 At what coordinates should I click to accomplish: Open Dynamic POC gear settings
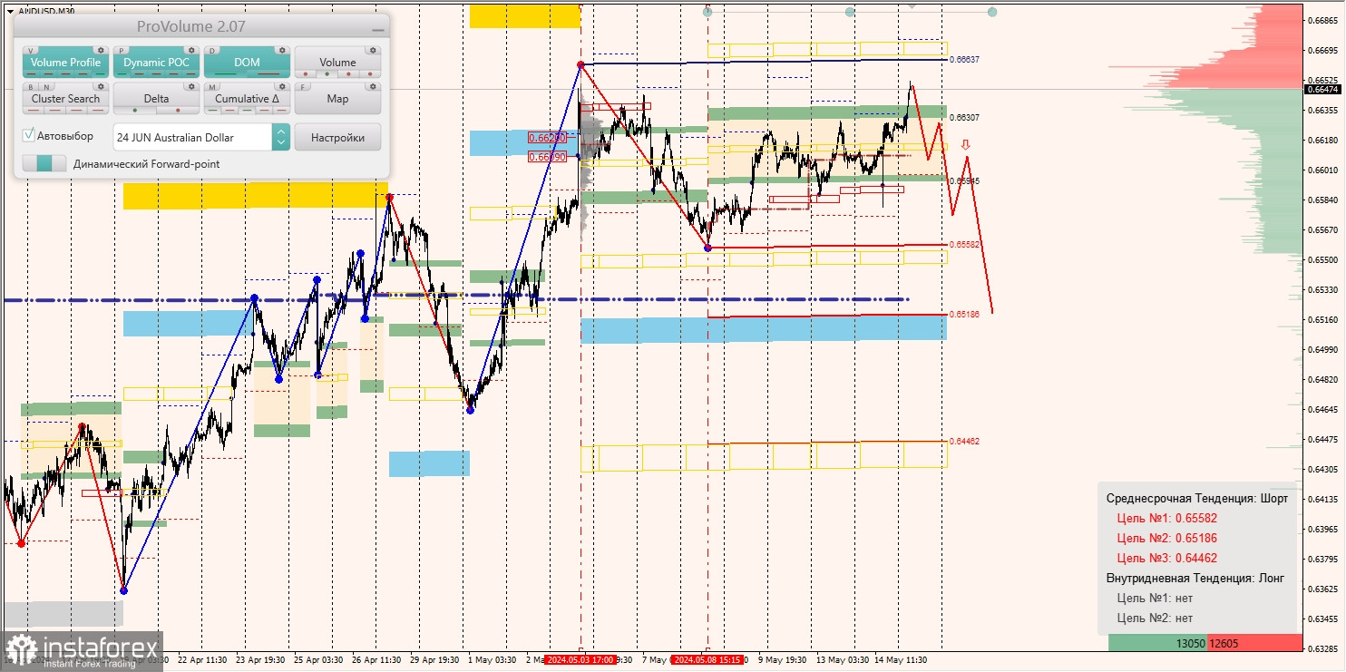point(191,50)
